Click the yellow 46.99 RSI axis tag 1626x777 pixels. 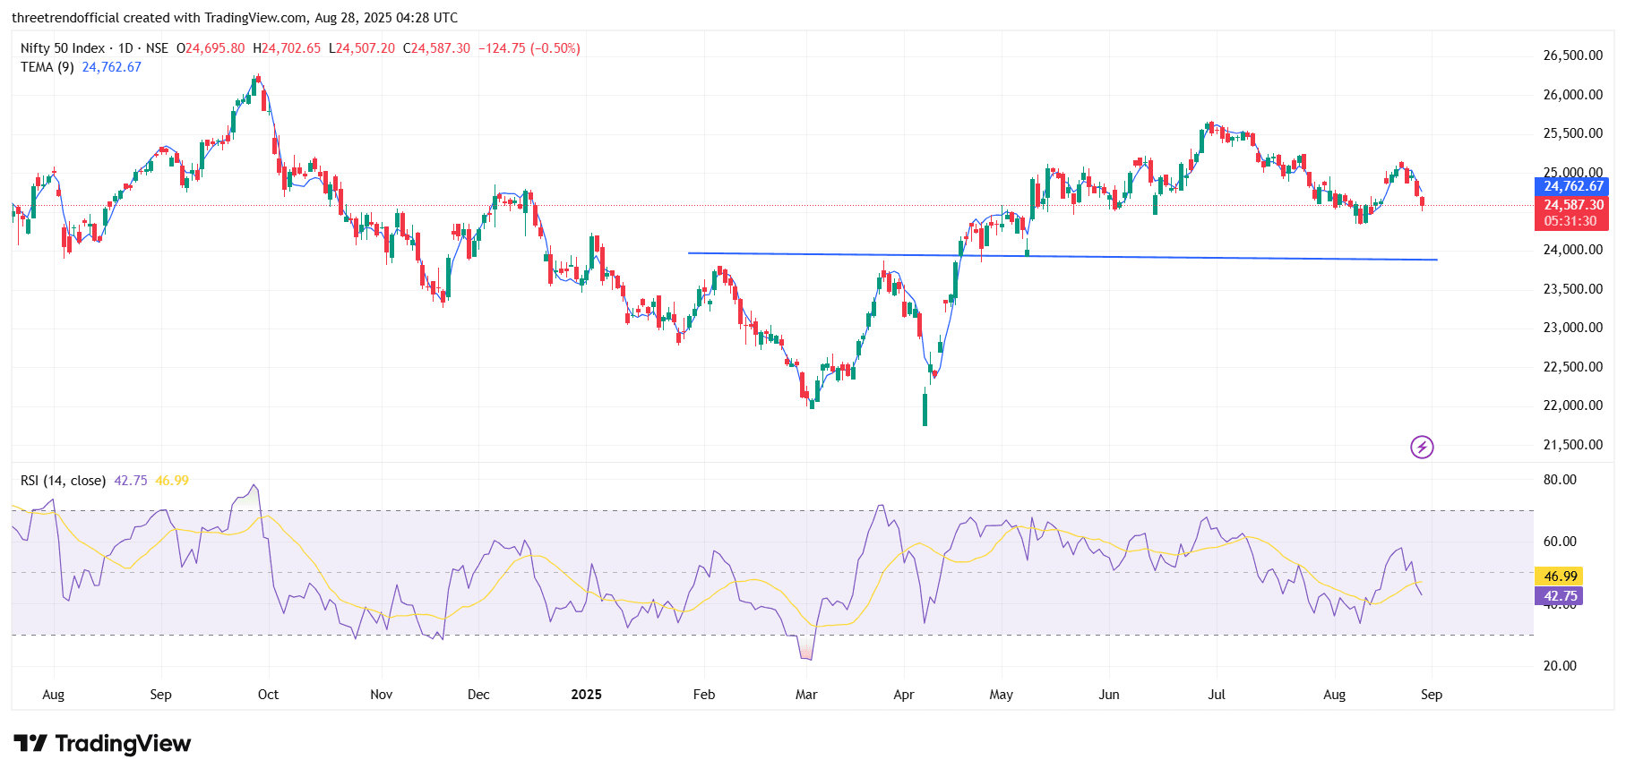point(1560,576)
